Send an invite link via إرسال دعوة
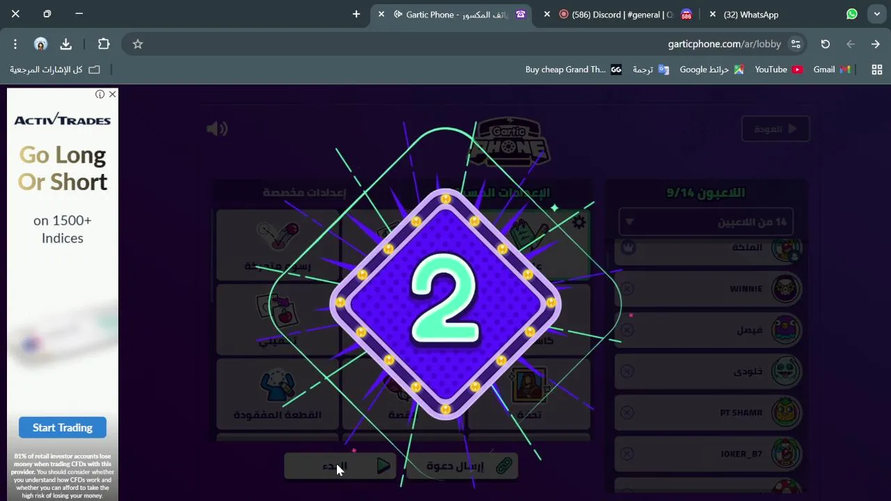Screen dimensions: 891x501 click(x=463, y=466)
